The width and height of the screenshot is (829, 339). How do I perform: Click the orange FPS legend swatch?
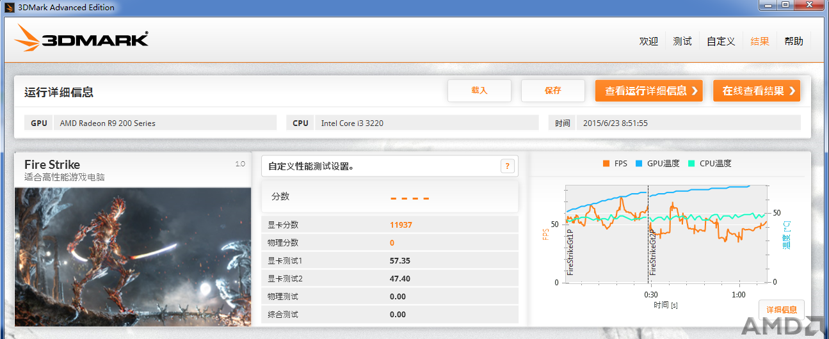click(x=606, y=164)
